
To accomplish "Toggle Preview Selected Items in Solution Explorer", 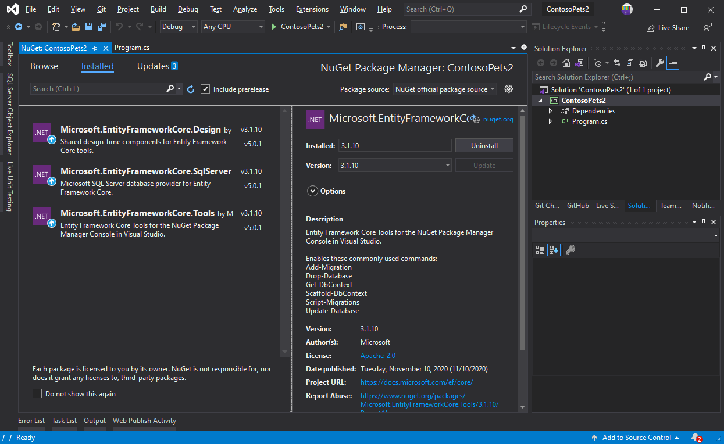I will coord(673,63).
